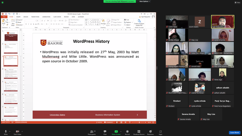
Task: Switch to the SLIDE SHOW ribbon tab
Action: 57,17
